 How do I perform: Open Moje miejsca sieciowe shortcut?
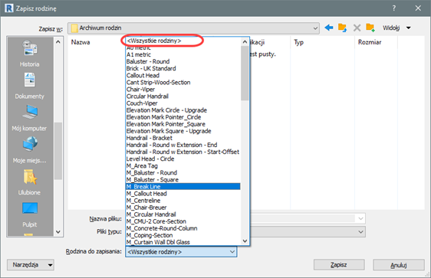point(30,149)
